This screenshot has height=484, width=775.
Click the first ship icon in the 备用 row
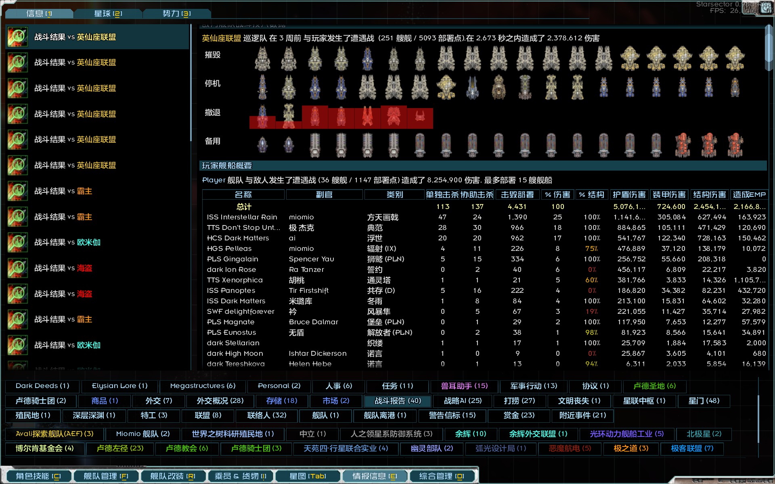262,144
